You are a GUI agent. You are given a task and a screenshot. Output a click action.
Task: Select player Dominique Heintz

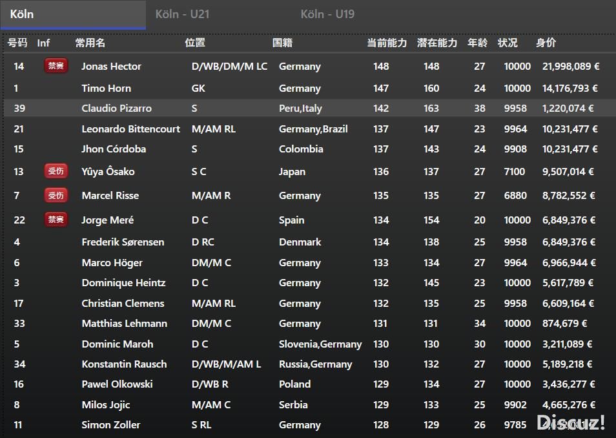point(123,283)
